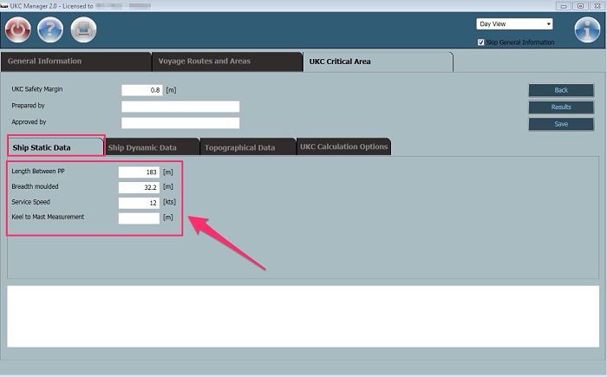Click the Keel to Mast Measurement field
The width and height of the screenshot is (607, 377).
[x=139, y=218]
